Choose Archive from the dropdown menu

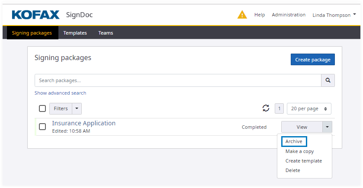(294, 142)
